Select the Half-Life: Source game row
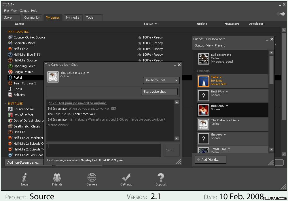This screenshot has height=201, width=288. (x=26, y=60)
